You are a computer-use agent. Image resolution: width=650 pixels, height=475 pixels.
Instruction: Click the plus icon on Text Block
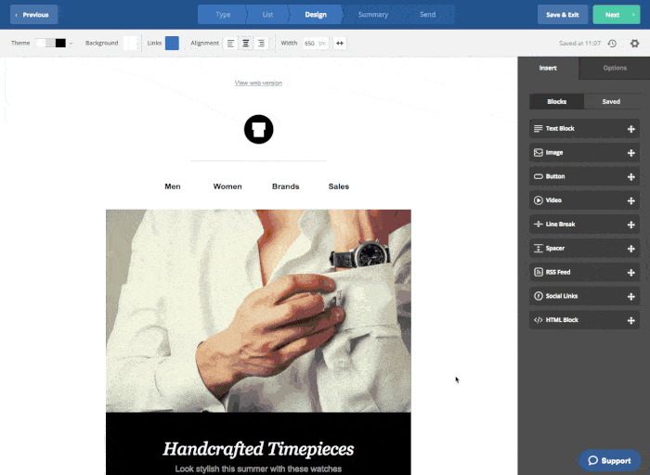coord(630,129)
